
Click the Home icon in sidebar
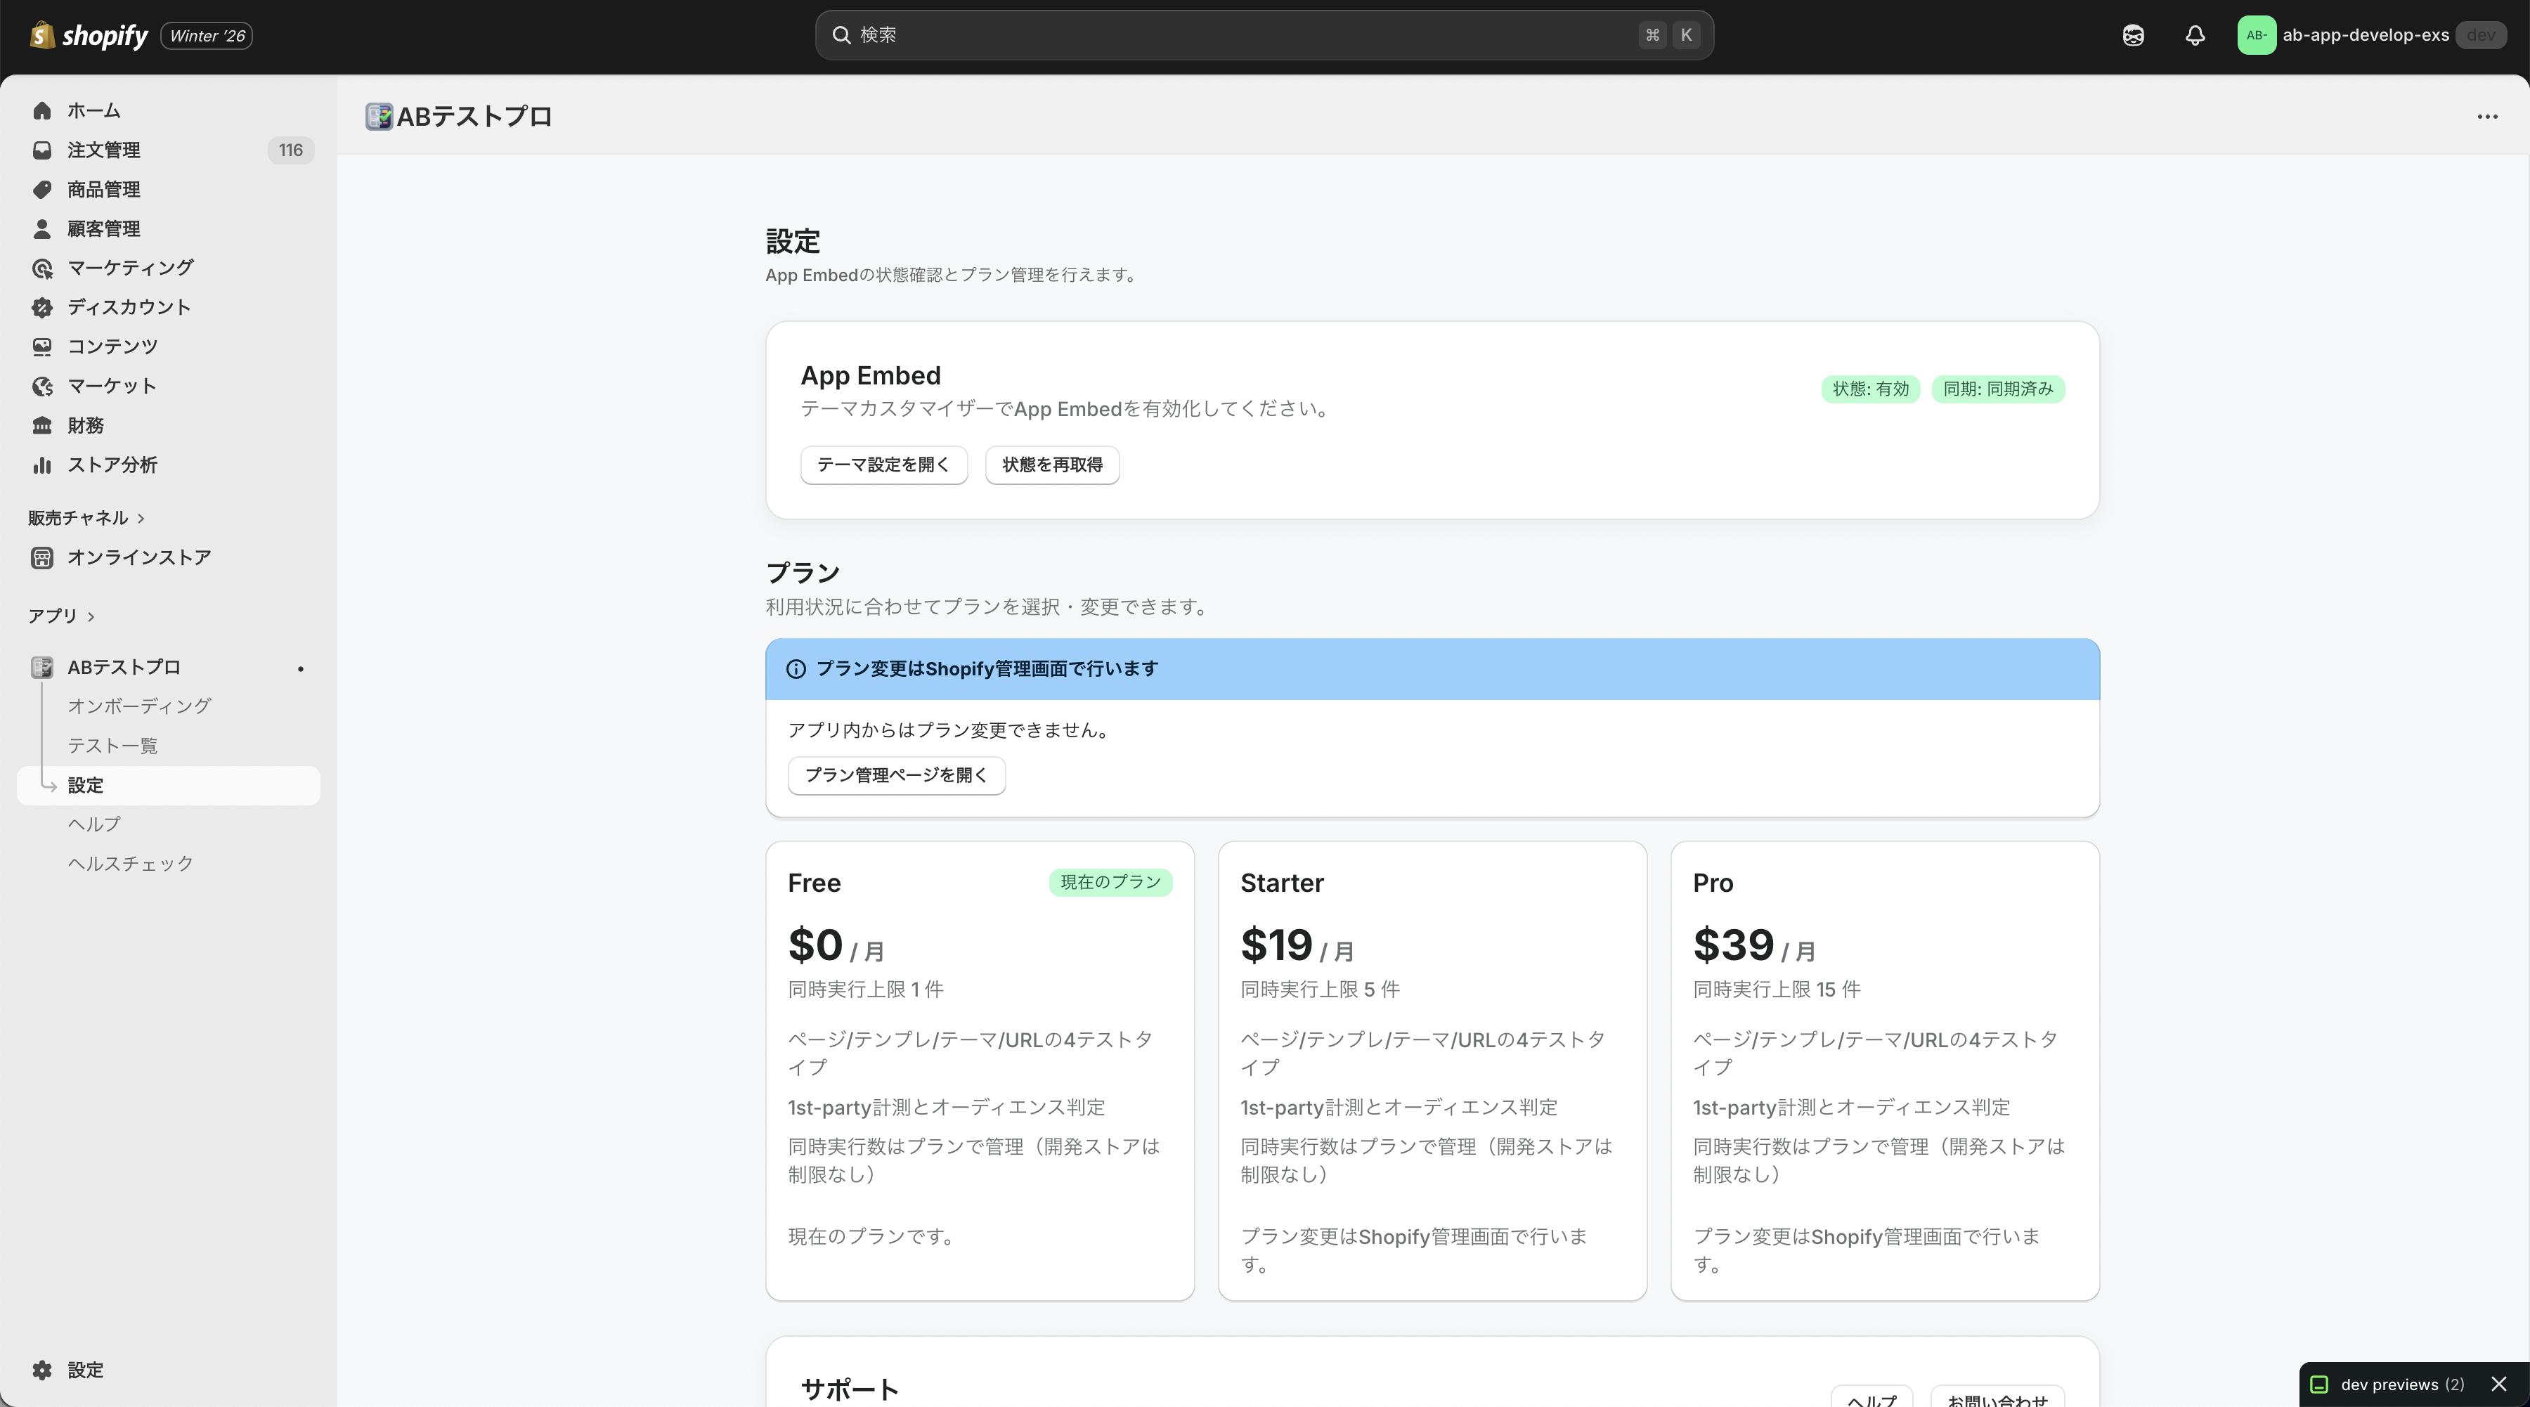pyautogui.click(x=41, y=111)
